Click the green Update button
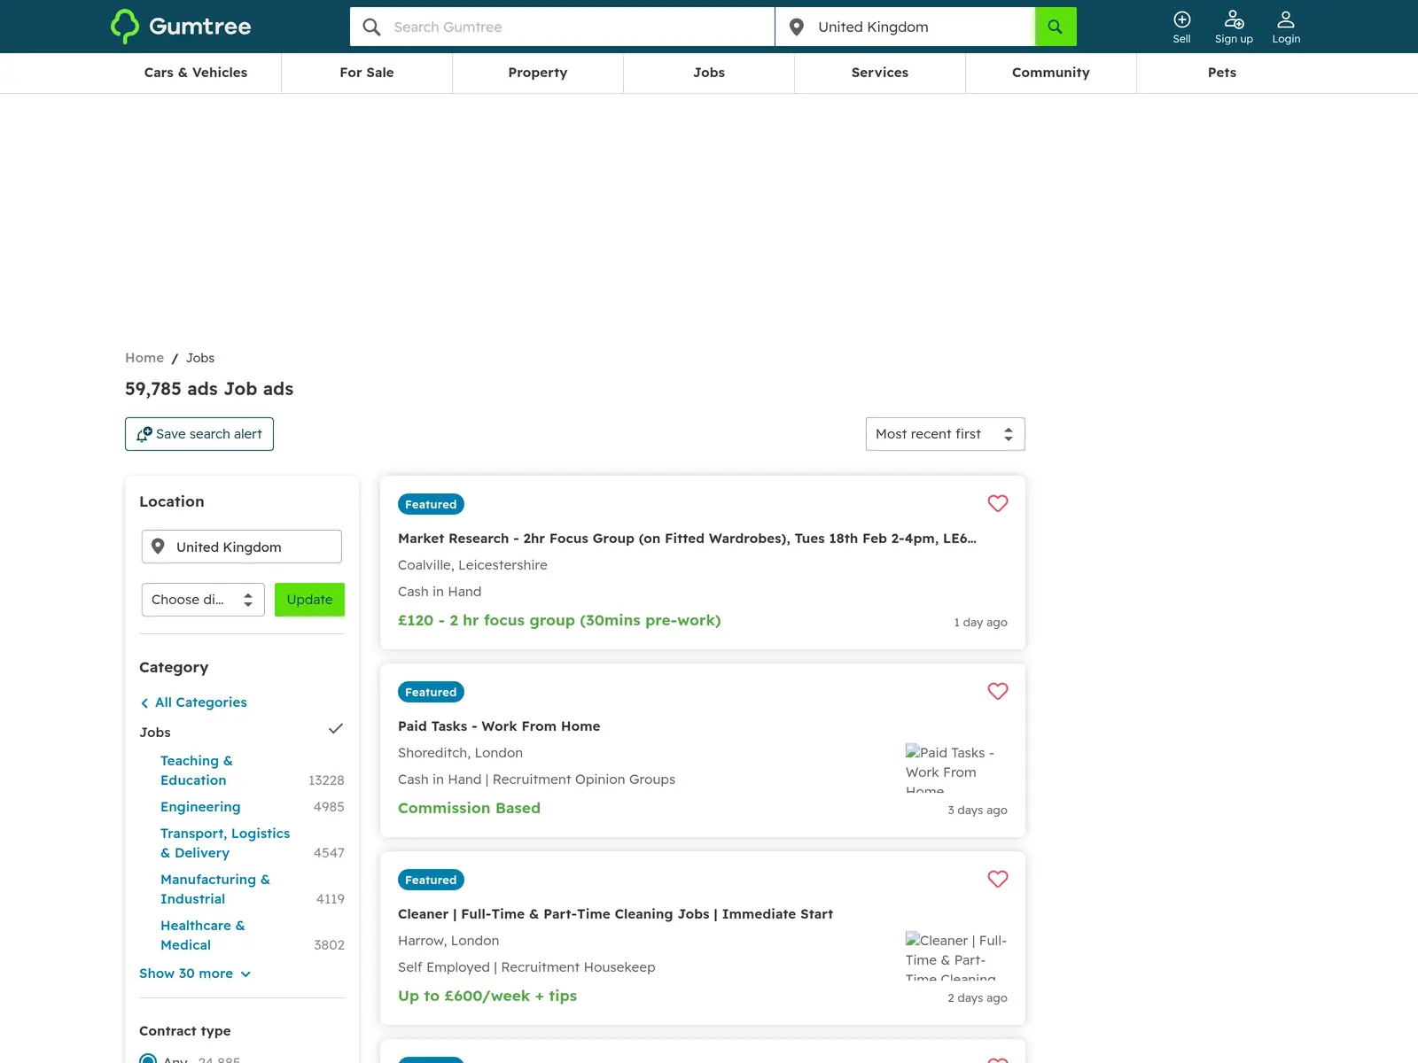Image resolution: width=1418 pixels, height=1063 pixels. (309, 600)
